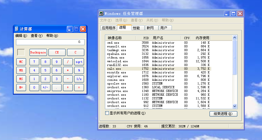Image resolution: width=262 pixels, height=140 pixels.
Task: Switch to the 应用程序 tab
Action: pyautogui.click(x=109, y=28)
